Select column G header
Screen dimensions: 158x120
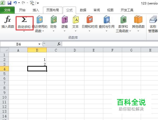point(131,50)
